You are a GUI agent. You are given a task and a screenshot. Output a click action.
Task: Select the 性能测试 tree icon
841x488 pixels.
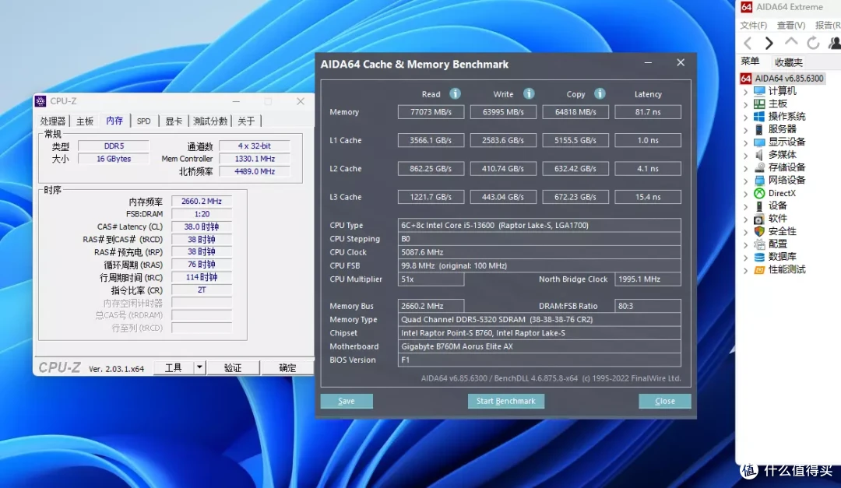(759, 270)
